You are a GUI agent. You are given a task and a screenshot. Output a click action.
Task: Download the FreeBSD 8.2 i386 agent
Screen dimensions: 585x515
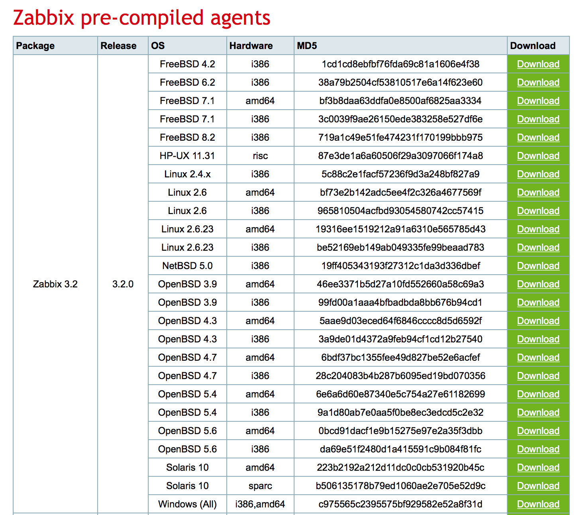pyautogui.click(x=538, y=138)
